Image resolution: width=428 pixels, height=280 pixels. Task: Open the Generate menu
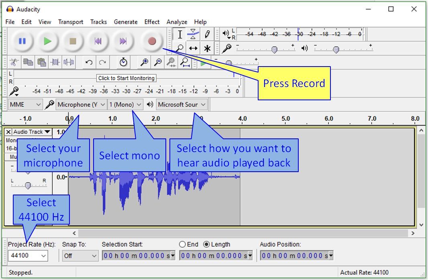(126, 22)
